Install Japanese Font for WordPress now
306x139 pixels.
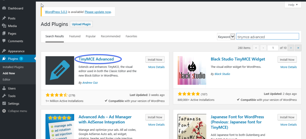287,117
